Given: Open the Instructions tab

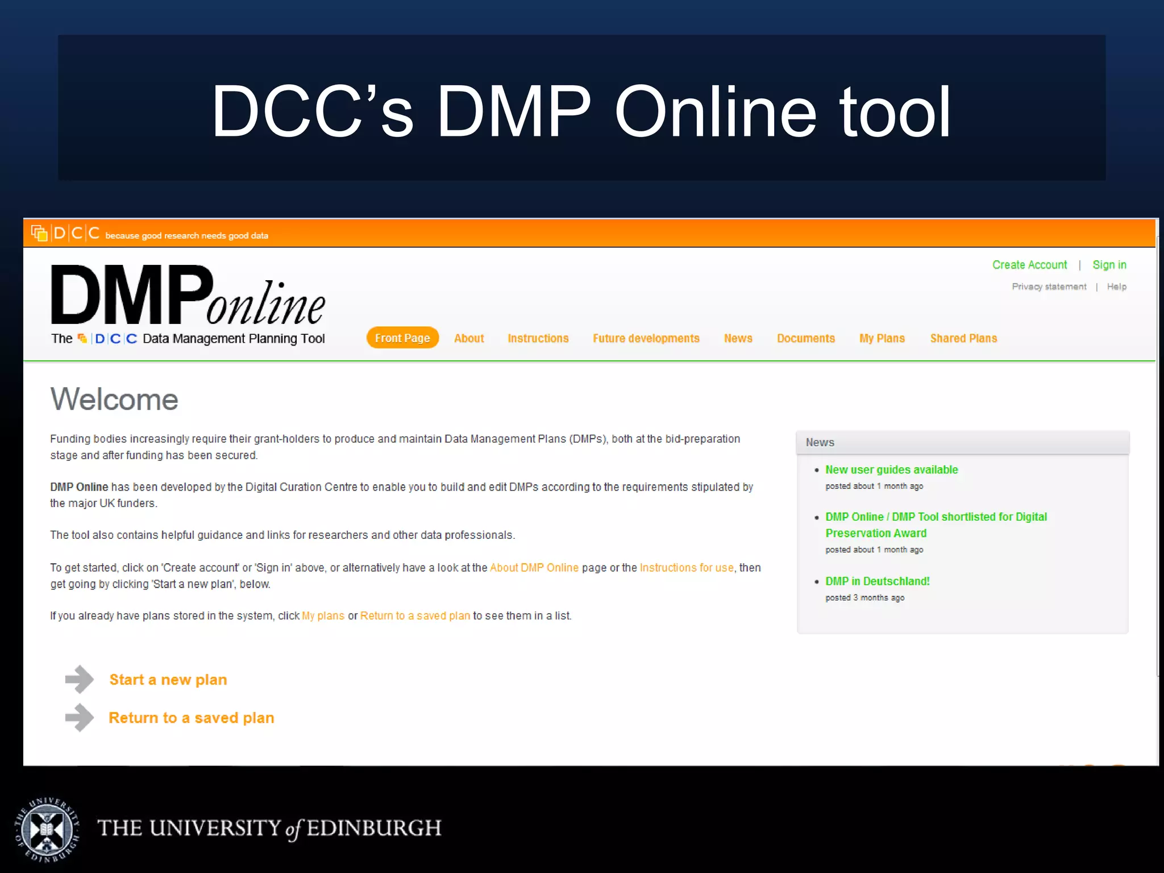Looking at the screenshot, I should pyautogui.click(x=538, y=338).
